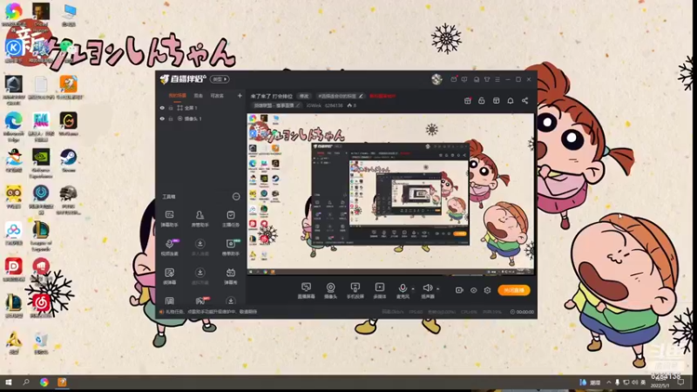Viewport: 697px width, 392px height.
Task: Click the speaker notice icon in status bar
Action: [161, 312]
